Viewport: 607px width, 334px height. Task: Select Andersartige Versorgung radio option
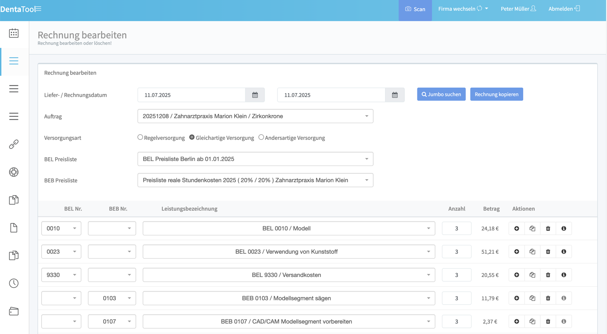[261, 137]
